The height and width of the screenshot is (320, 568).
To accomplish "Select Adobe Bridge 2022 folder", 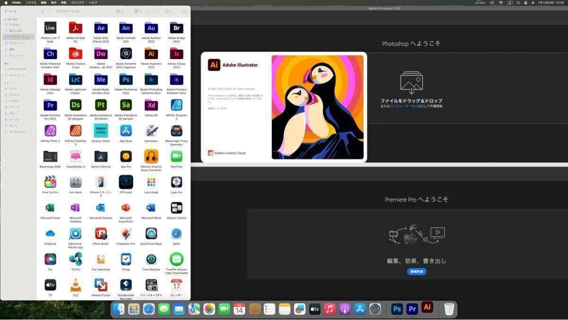I will (x=177, y=28).
